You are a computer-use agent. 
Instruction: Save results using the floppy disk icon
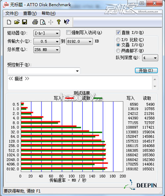click(24, 22)
